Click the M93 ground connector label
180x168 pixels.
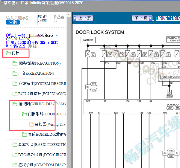(169, 96)
